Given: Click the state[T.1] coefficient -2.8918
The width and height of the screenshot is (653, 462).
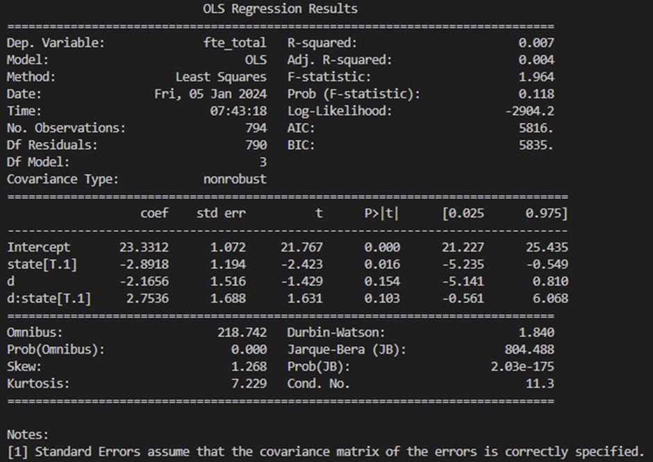Looking at the screenshot, I should [144, 265].
